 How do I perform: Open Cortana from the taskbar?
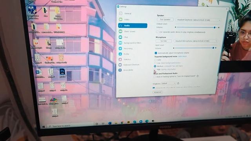coord(97,124)
